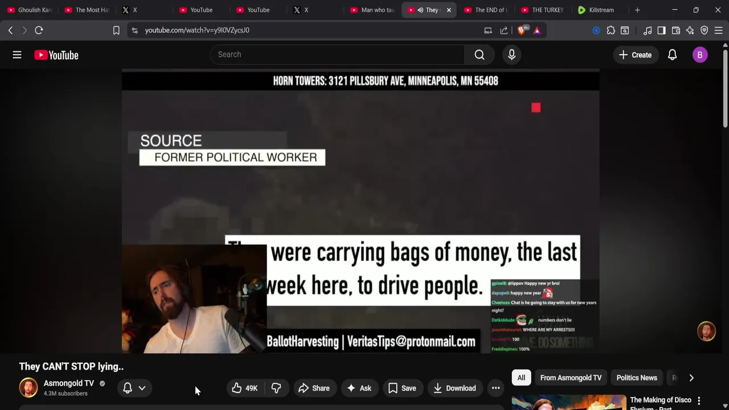Click the video title They CAN'T STOP lying
729x410 pixels.
(71, 366)
